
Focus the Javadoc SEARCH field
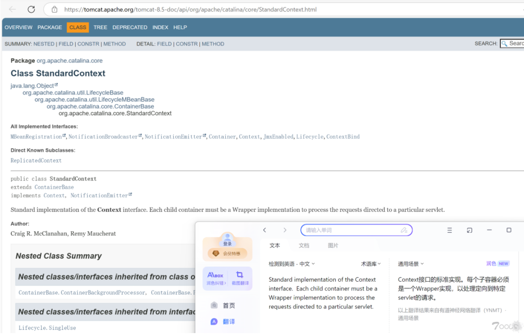(x=512, y=44)
